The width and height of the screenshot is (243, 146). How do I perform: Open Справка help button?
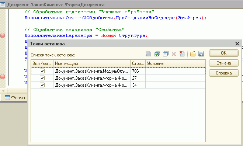coord(223,73)
